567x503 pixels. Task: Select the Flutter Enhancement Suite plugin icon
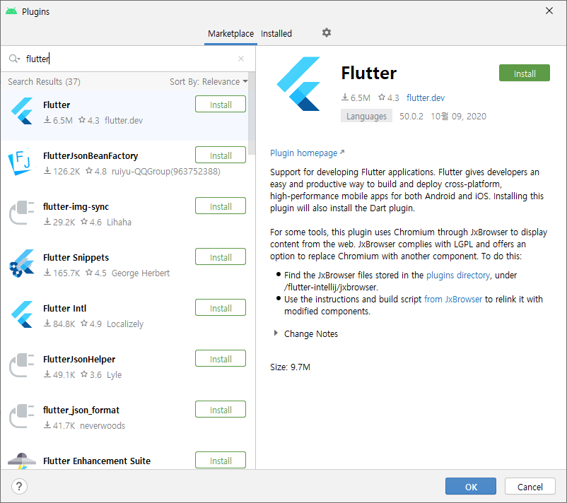click(22, 461)
